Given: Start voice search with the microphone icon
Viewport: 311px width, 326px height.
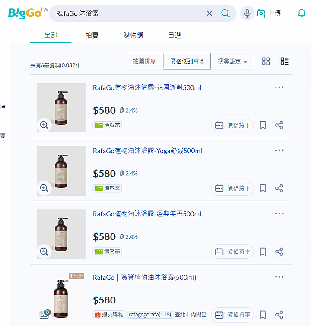Looking at the screenshot, I should pyautogui.click(x=247, y=13).
